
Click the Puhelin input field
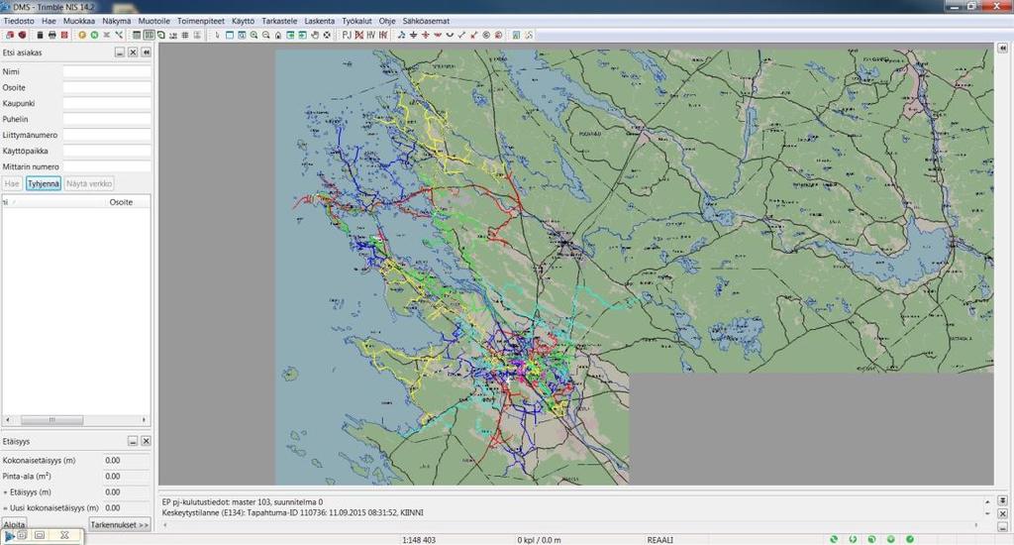point(107,119)
